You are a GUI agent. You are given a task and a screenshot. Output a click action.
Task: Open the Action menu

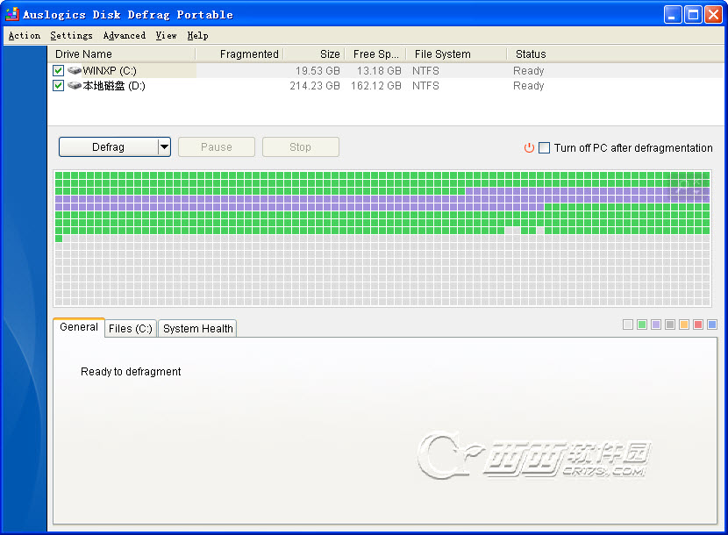pyautogui.click(x=25, y=35)
